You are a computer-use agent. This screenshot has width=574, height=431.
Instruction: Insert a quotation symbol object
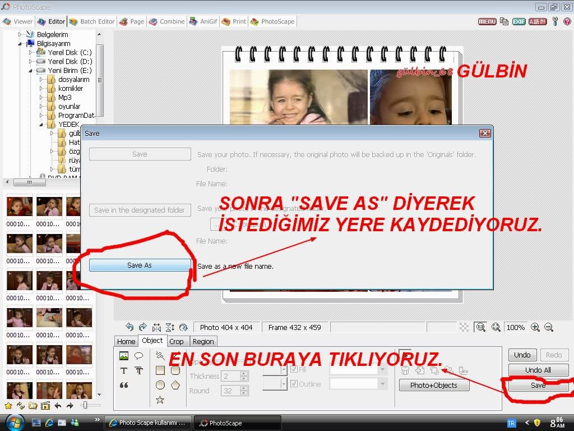(124, 385)
